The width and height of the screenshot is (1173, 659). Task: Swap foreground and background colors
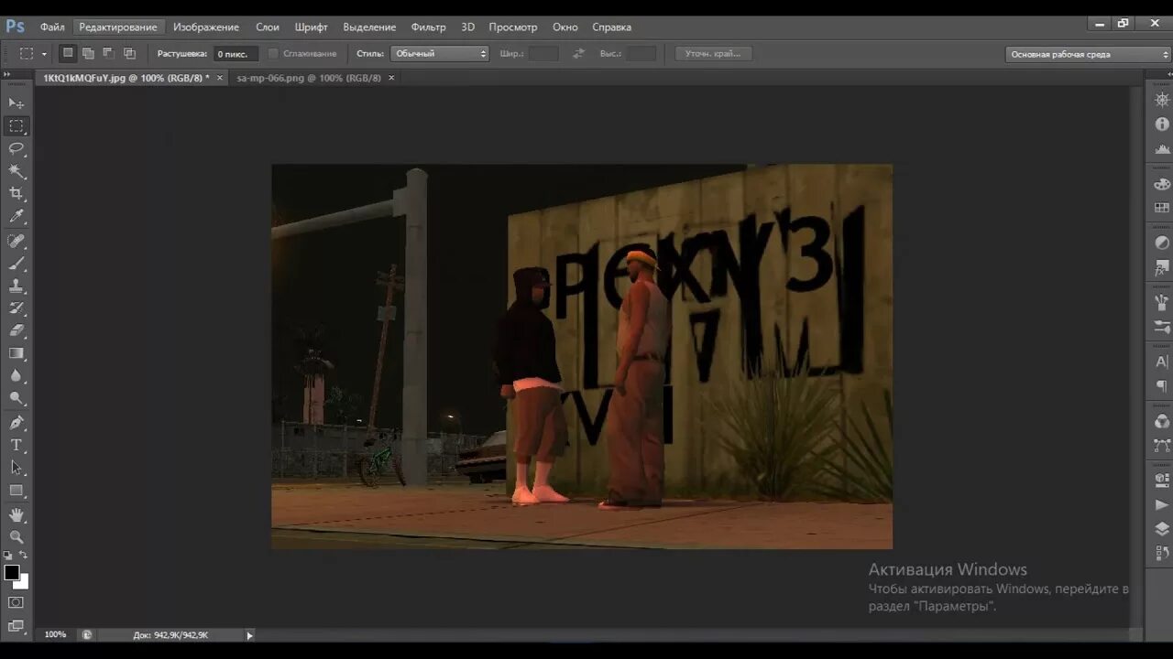pos(24,555)
